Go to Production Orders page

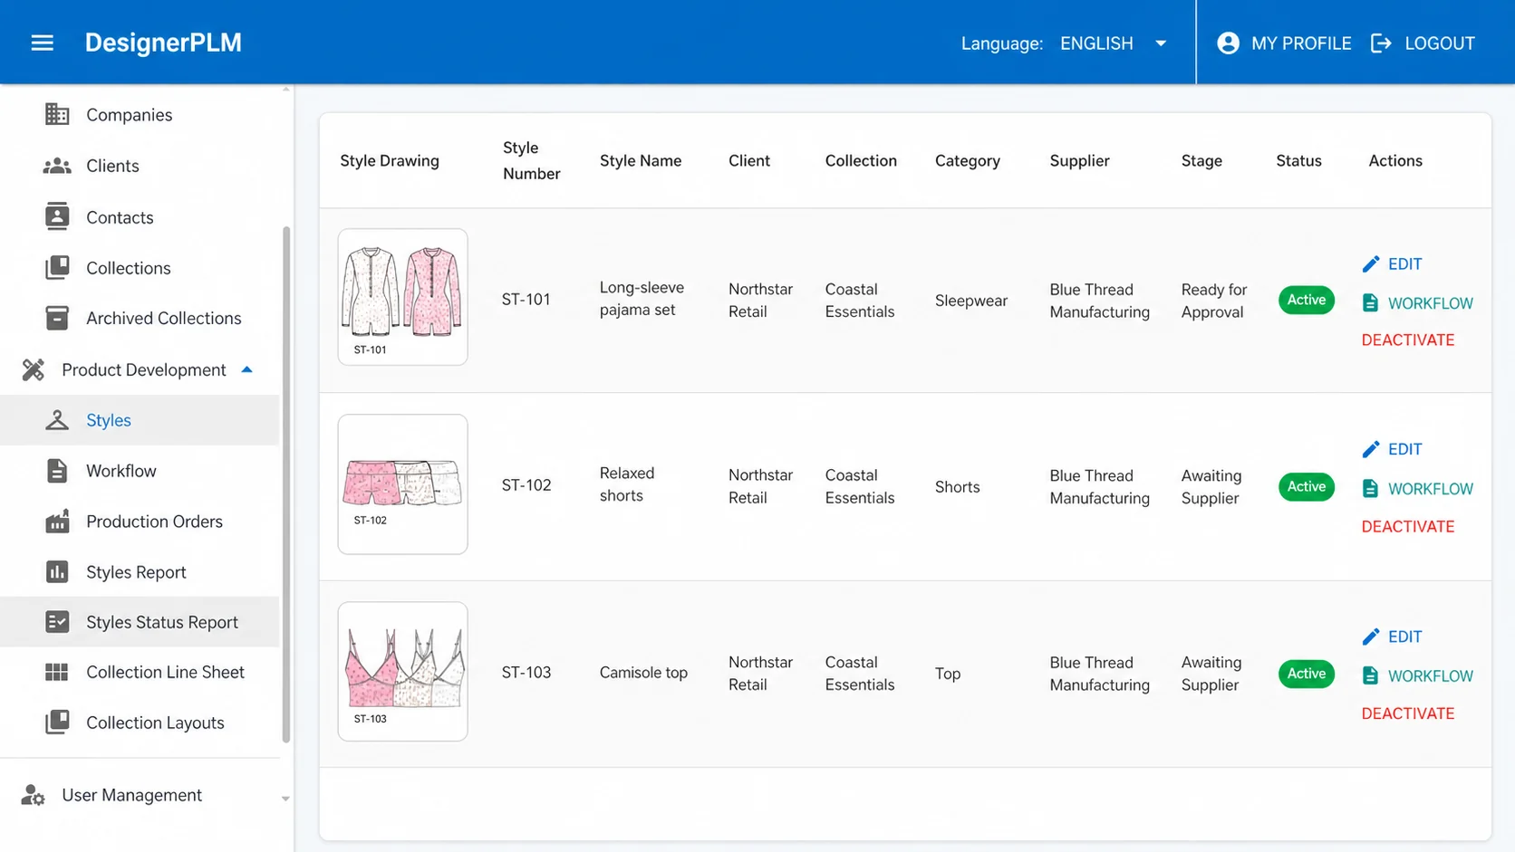tap(140, 522)
